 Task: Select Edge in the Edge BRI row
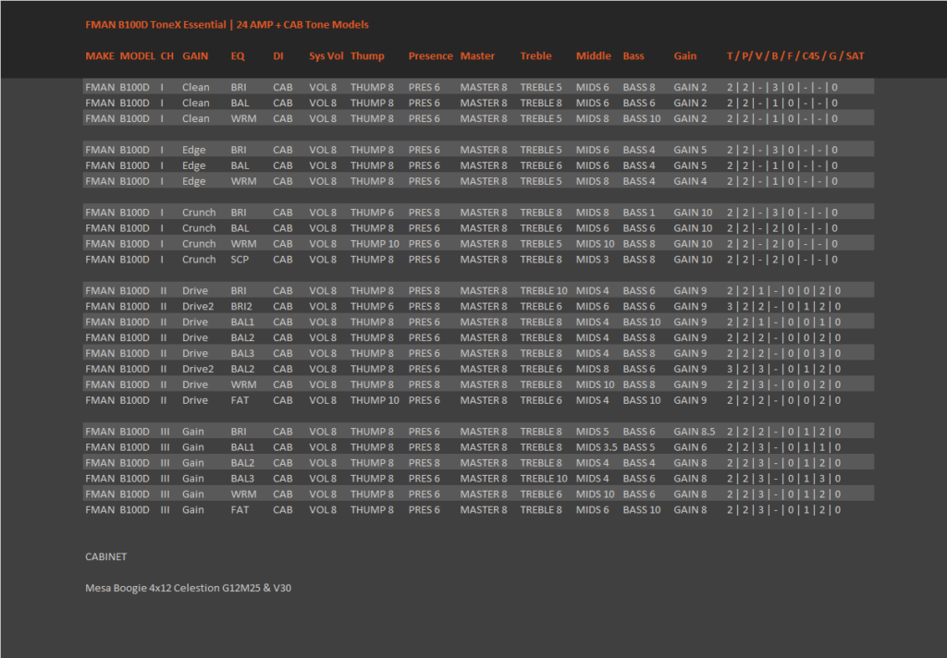click(194, 151)
